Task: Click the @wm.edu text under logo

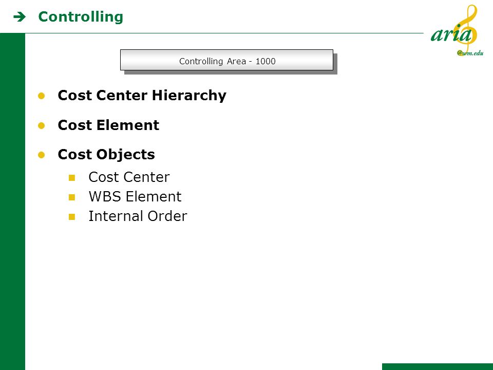Action: pyautogui.click(x=470, y=53)
